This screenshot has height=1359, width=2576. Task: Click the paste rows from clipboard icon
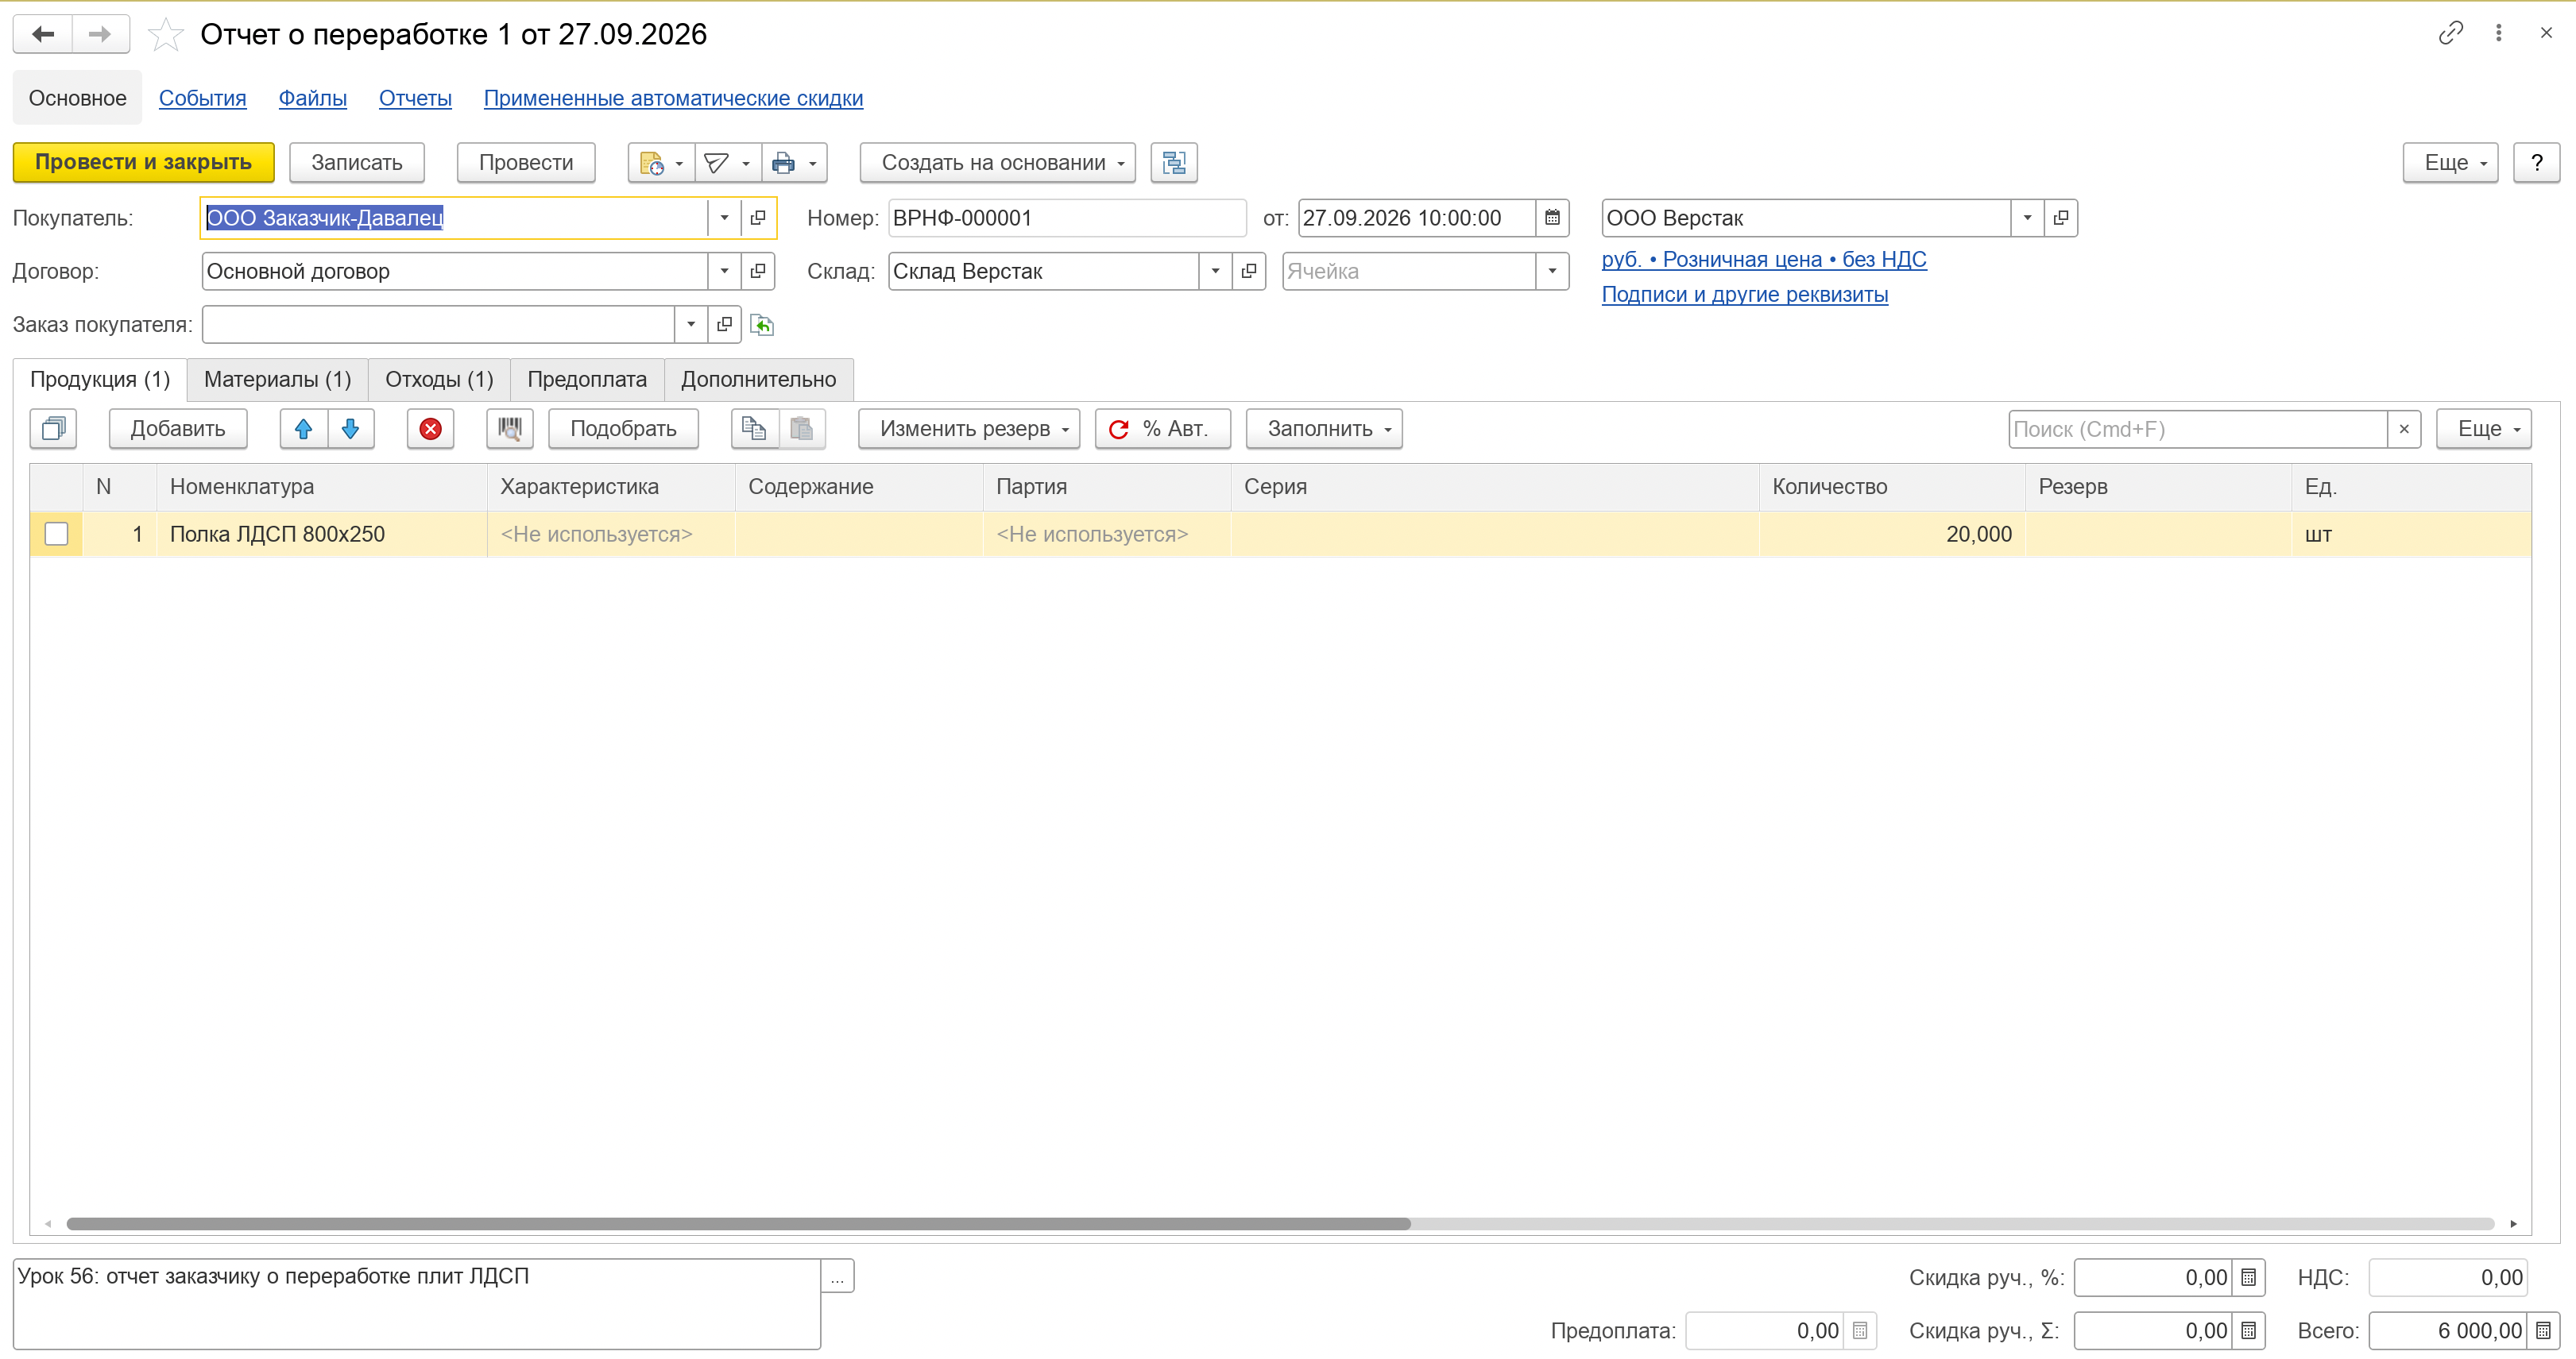point(801,429)
